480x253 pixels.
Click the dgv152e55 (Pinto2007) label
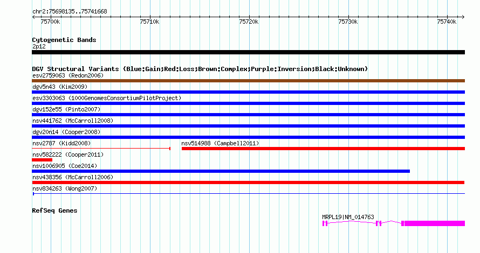click(66, 109)
